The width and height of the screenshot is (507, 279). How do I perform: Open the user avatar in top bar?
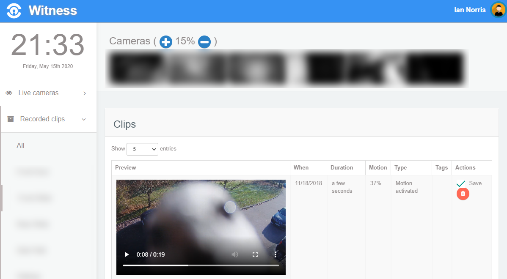(x=498, y=10)
